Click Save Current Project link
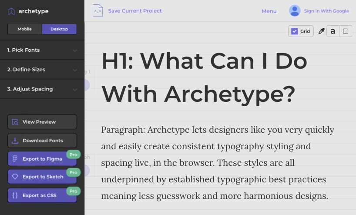This screenshot has width=356, height=215. 135,11
